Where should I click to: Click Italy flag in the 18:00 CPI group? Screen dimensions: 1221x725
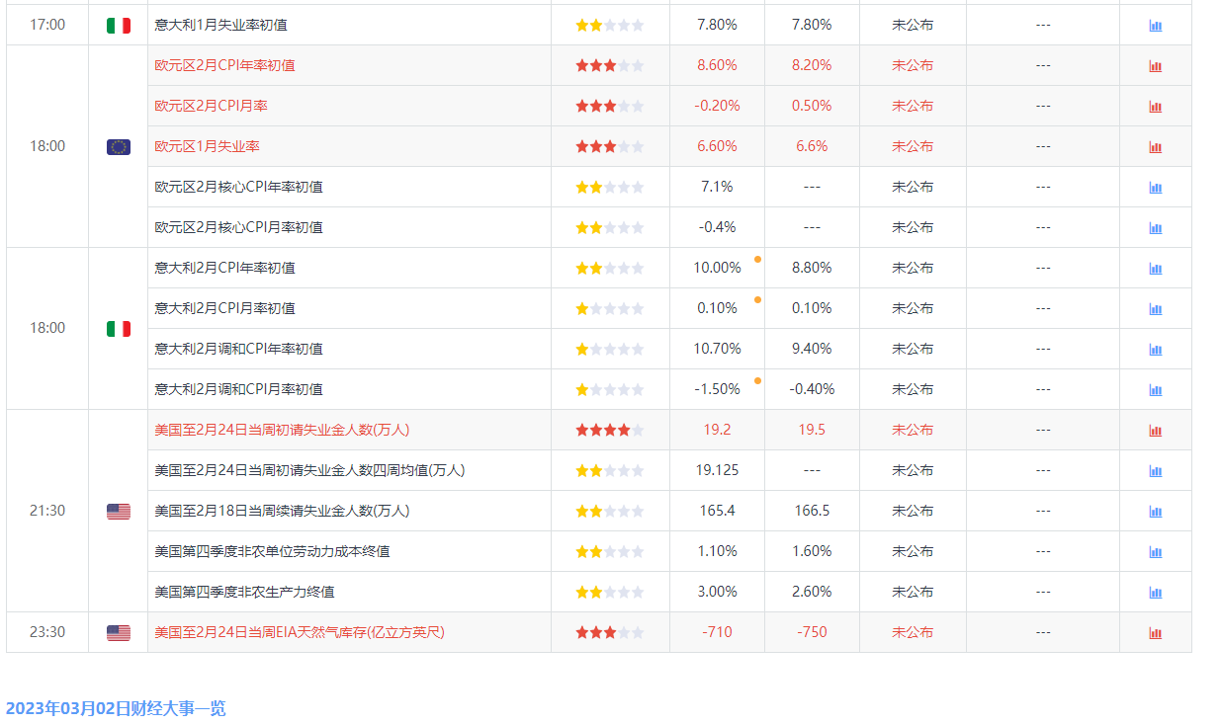coord(119,329)
